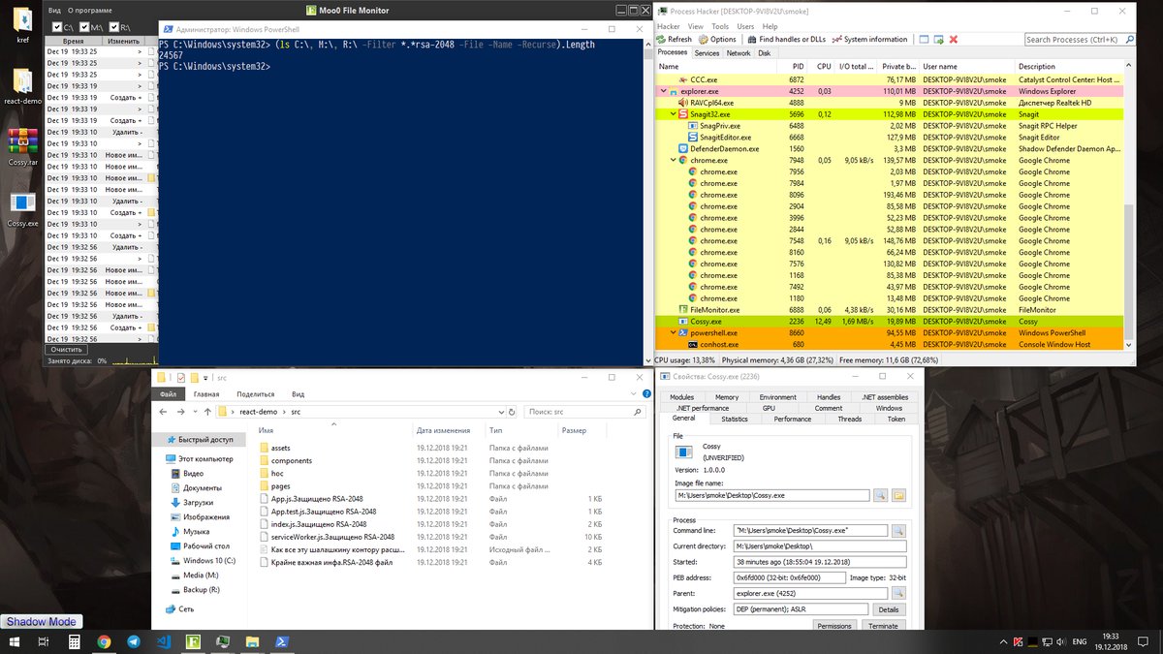Toggle the R:\ drive checkbox in File Monitor
The height and width of the screenshot is (654, 1163).
click(x=113, y=27)
